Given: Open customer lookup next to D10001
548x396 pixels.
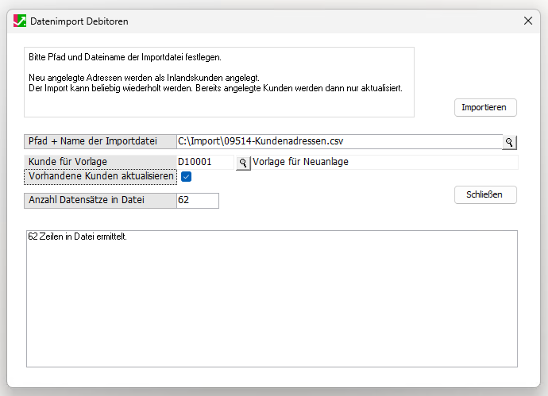Looking at the screenshot, I should click(x=242, y=162).
